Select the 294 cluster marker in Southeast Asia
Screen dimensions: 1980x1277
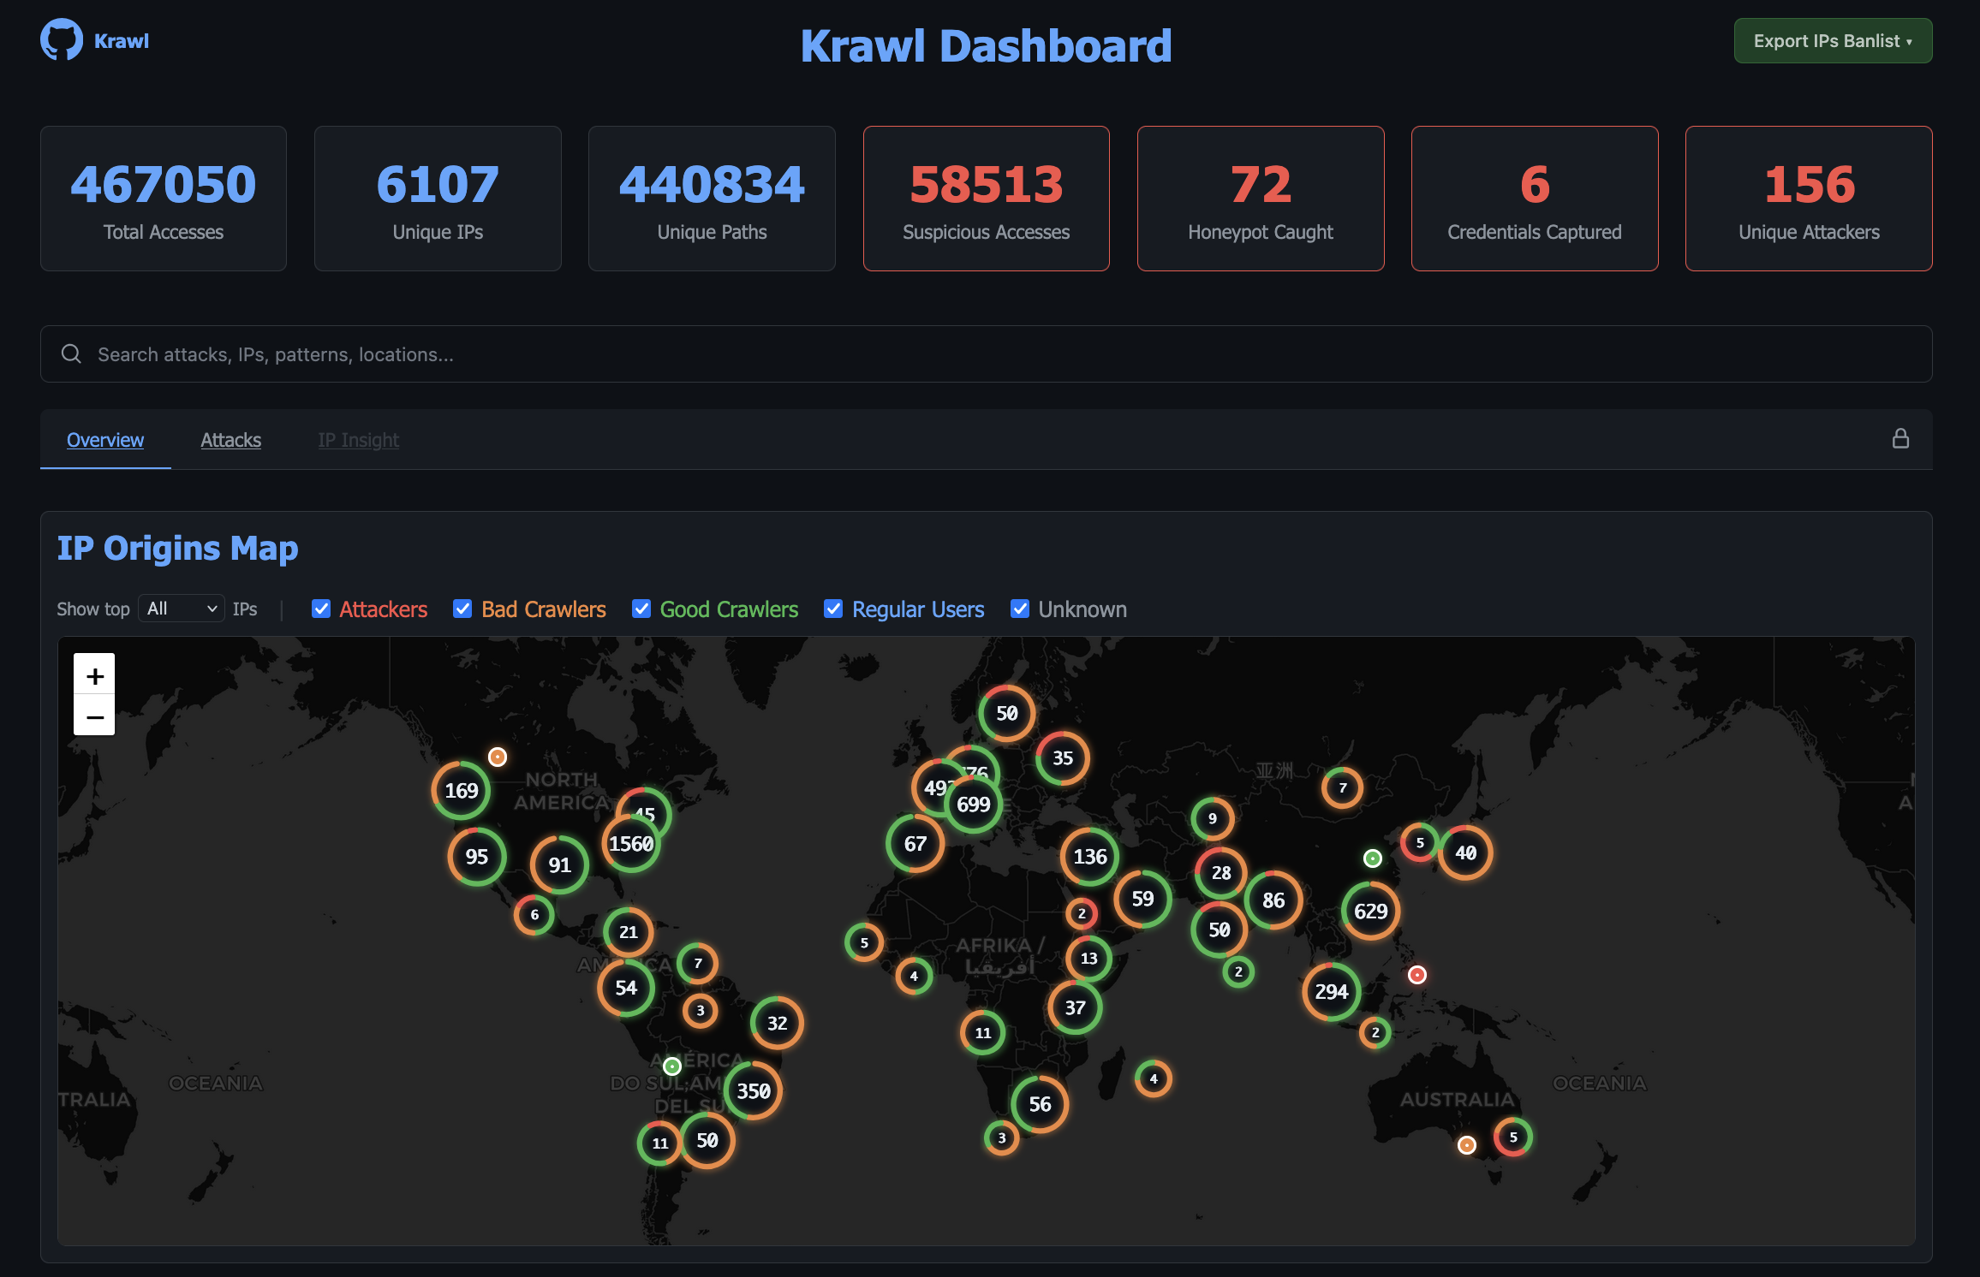pos(1332,993)
